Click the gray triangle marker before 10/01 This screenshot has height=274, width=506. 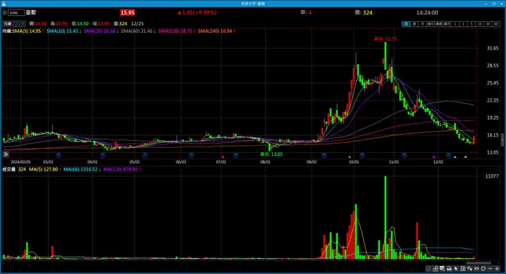(x=349, y=157)
